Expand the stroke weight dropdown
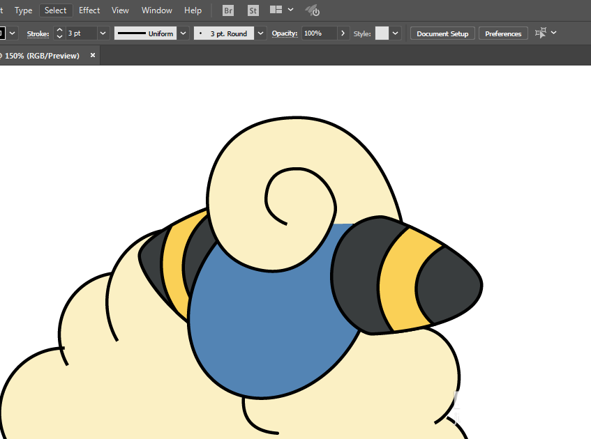Image resolution: width=591 pixels, height=439 pixels. 103,33
